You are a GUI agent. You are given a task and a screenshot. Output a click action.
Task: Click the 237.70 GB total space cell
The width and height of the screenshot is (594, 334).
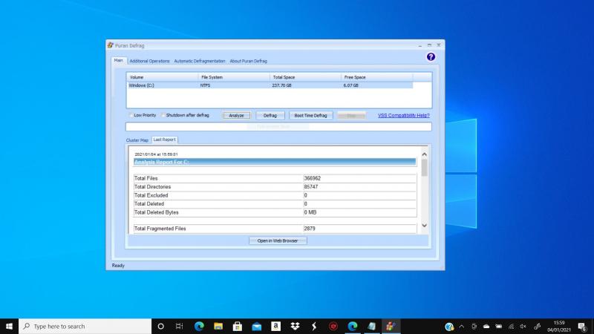281,85
